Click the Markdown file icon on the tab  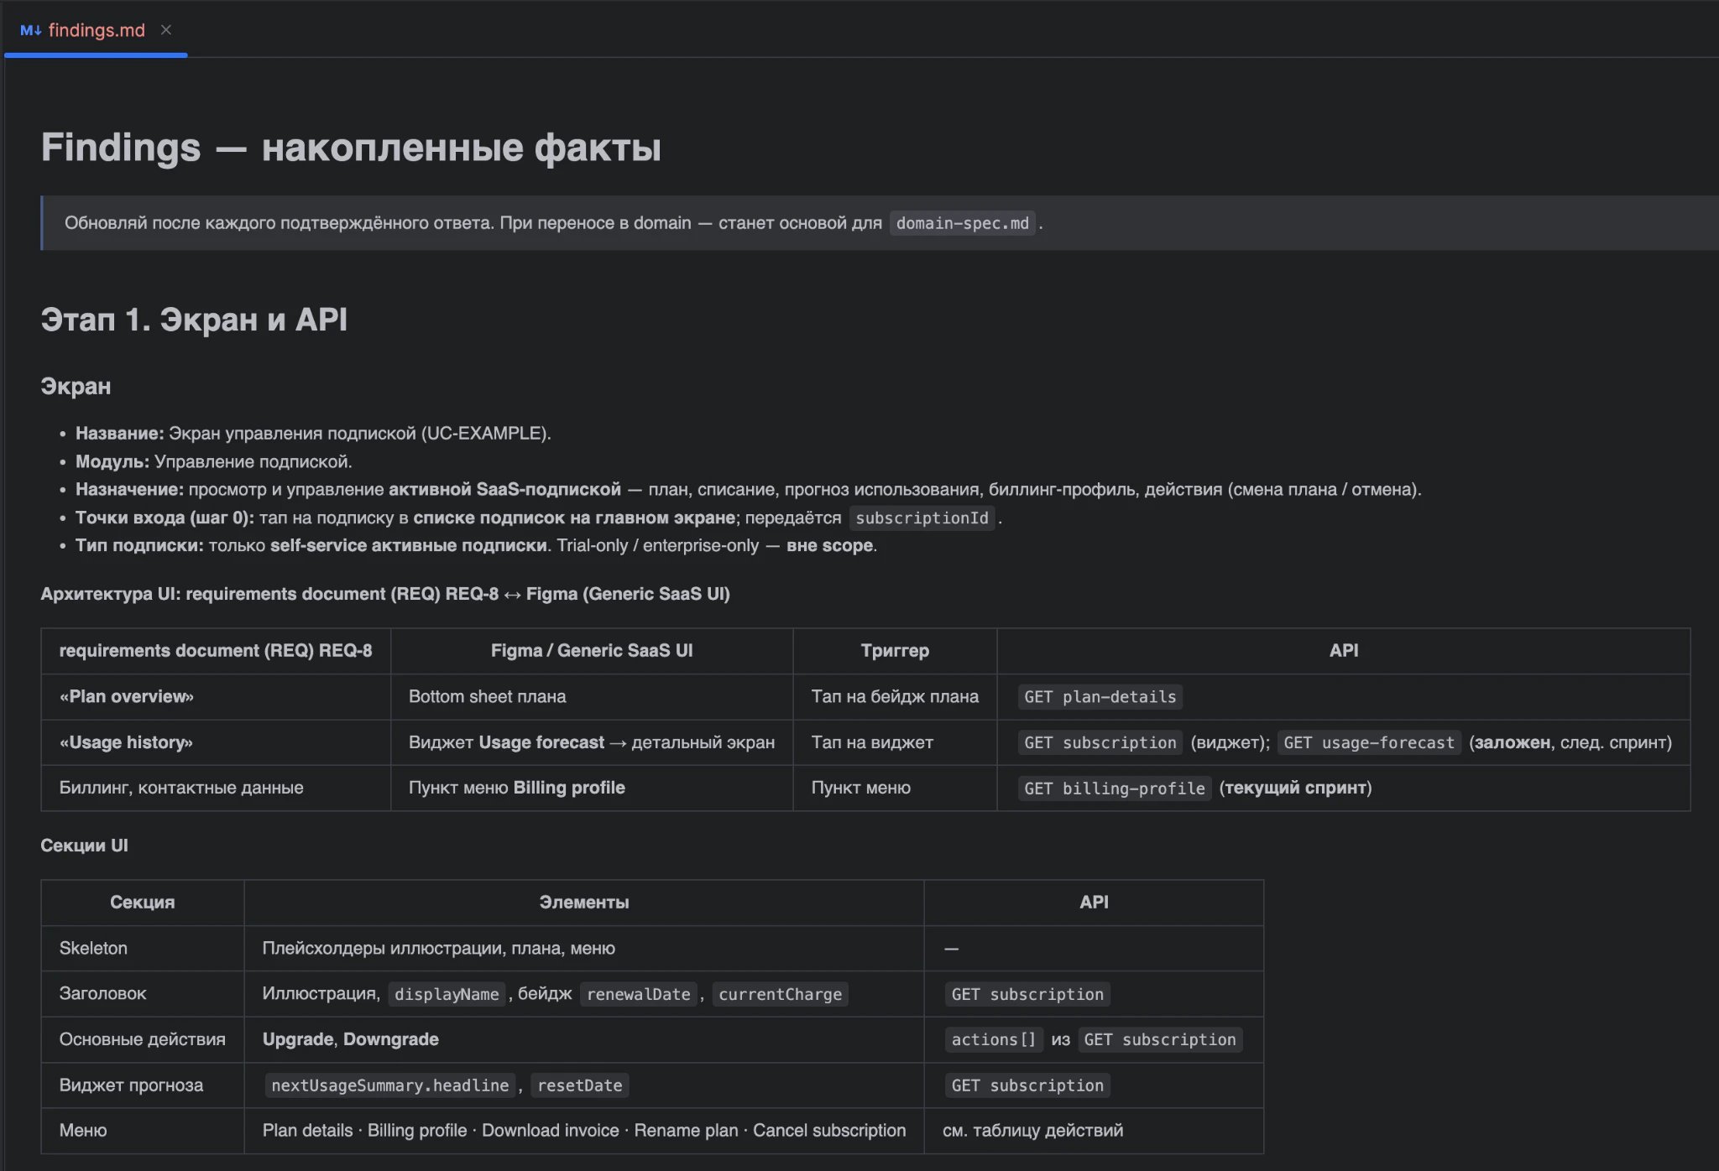pos(31,30)
